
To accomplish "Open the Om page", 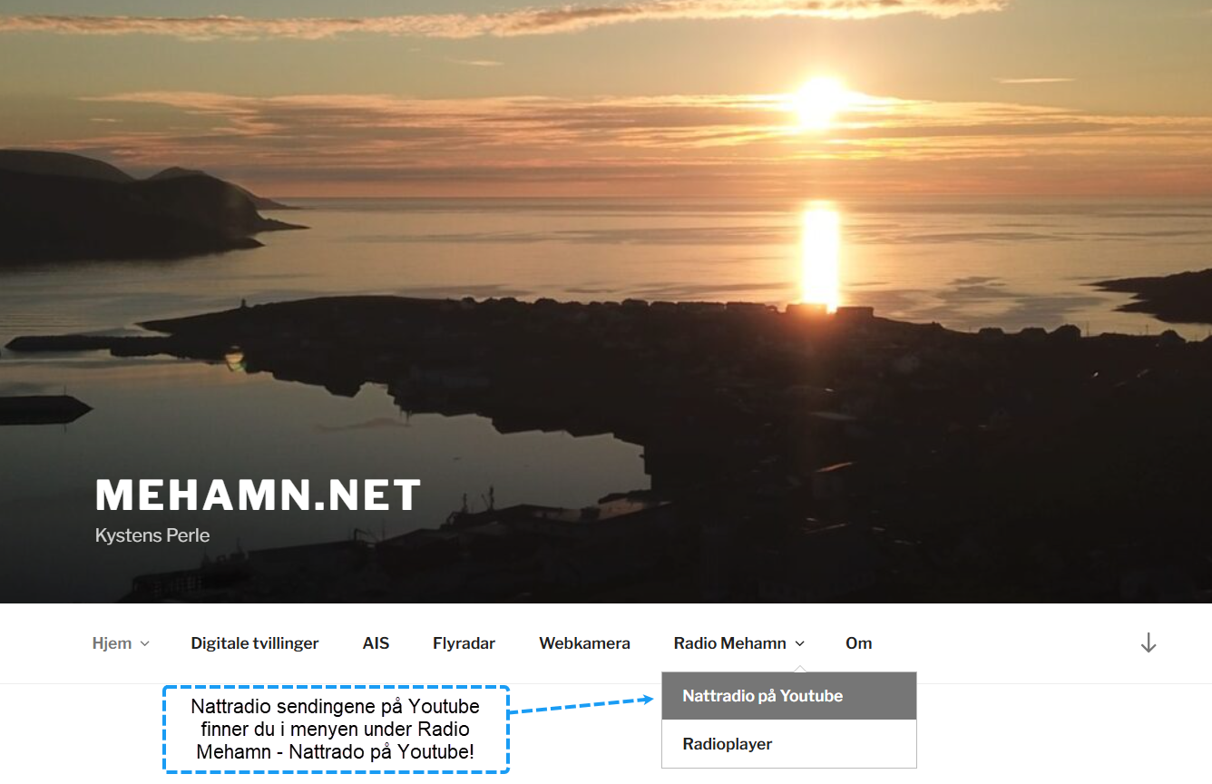I will (858, 643).
